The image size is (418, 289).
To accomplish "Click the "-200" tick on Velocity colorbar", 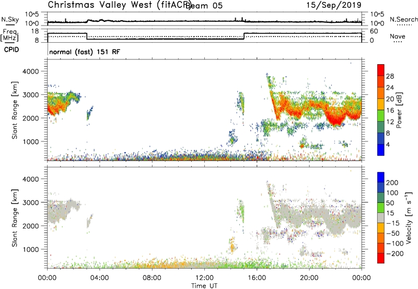I will coord(395,254).
